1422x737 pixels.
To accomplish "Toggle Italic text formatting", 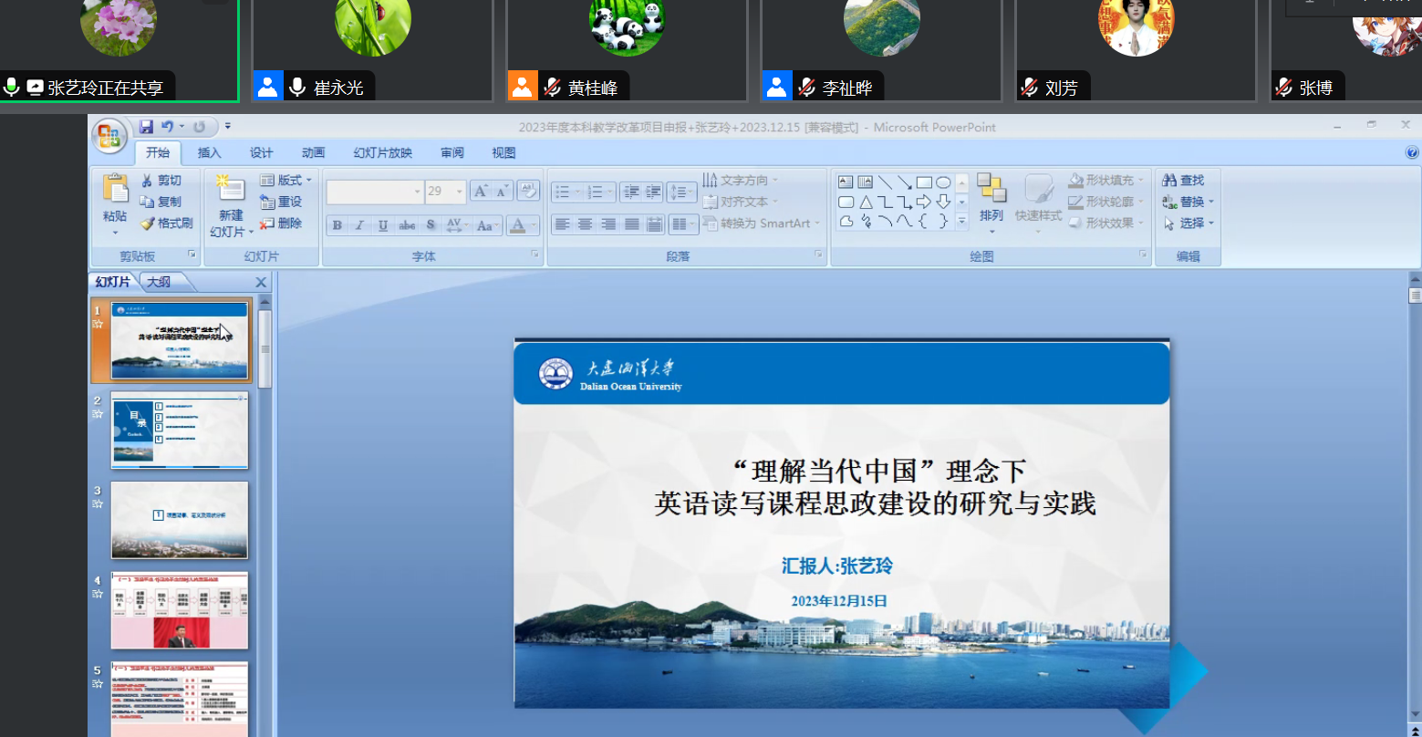I will [x=360, y=225].
